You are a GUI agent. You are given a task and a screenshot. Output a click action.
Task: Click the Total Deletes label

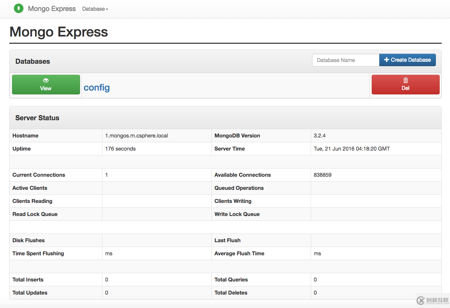(x=231, y=293)
